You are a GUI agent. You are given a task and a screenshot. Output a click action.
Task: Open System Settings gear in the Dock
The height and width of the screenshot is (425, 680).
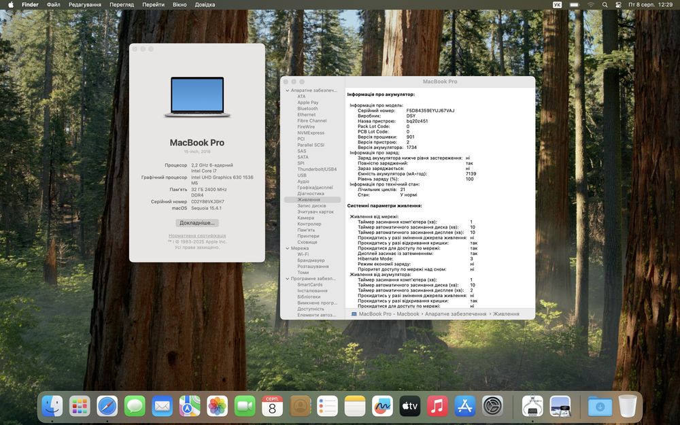coord(492,407)
